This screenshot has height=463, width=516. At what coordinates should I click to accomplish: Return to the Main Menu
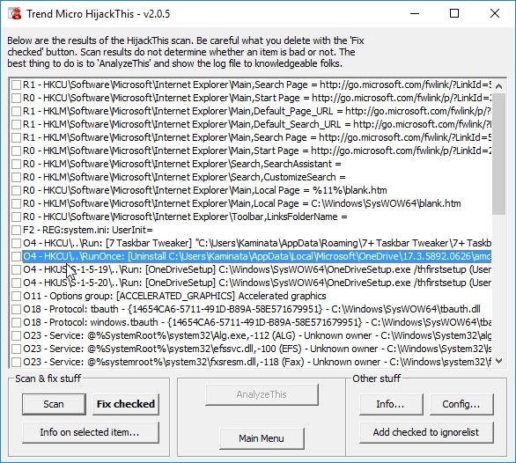(262, 438)
